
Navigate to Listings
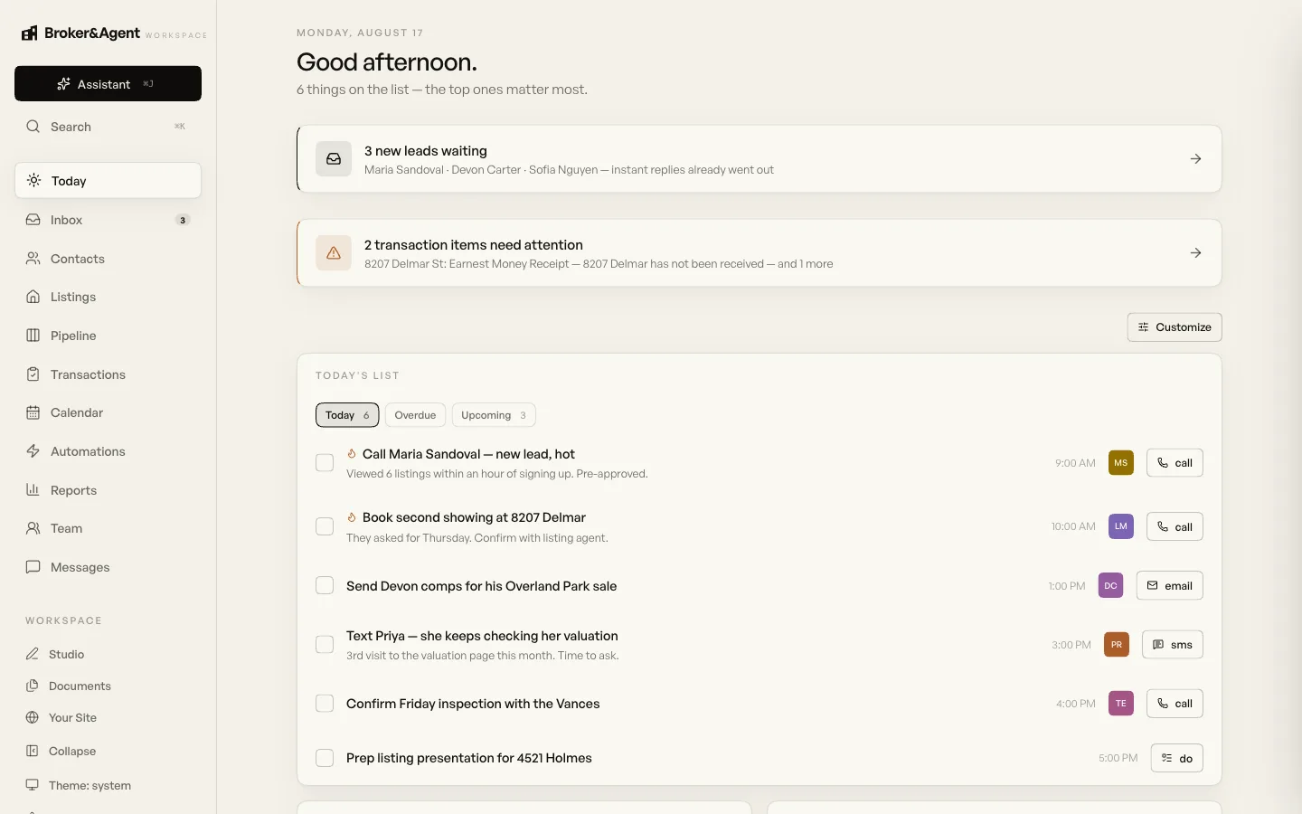108,297
